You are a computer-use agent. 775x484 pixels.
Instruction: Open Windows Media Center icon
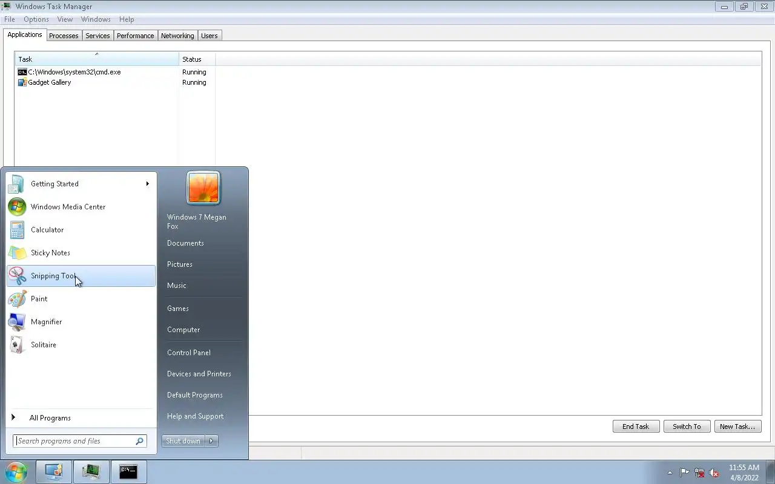coord(17,207)
